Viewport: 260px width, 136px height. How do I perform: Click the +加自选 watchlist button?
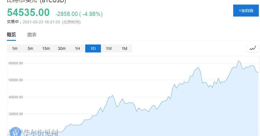coord(246,11)
